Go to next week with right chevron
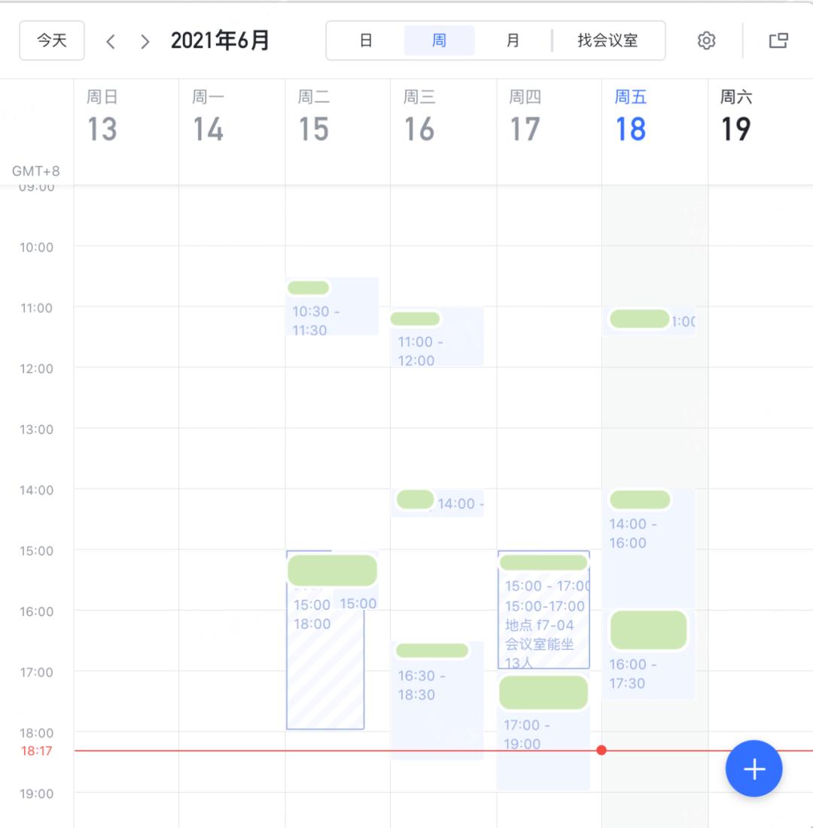 click(x=145, y=41)
